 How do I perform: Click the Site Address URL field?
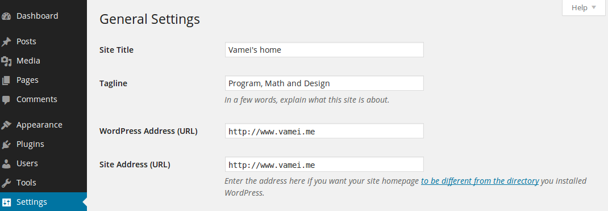click(x=324, y=164)
